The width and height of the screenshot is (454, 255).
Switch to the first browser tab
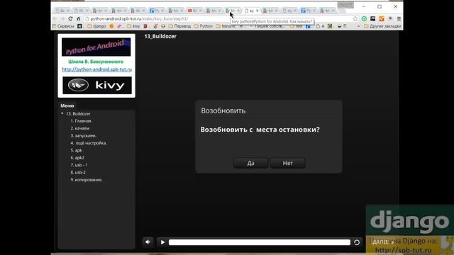point(62,11)
